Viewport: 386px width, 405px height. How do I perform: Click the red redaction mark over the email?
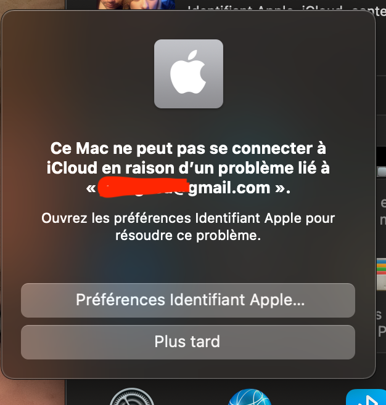(x=143, y=187)
